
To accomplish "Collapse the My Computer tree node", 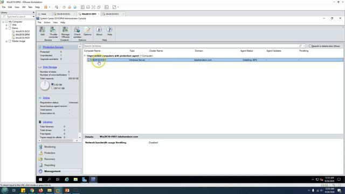I will (3, 22).
